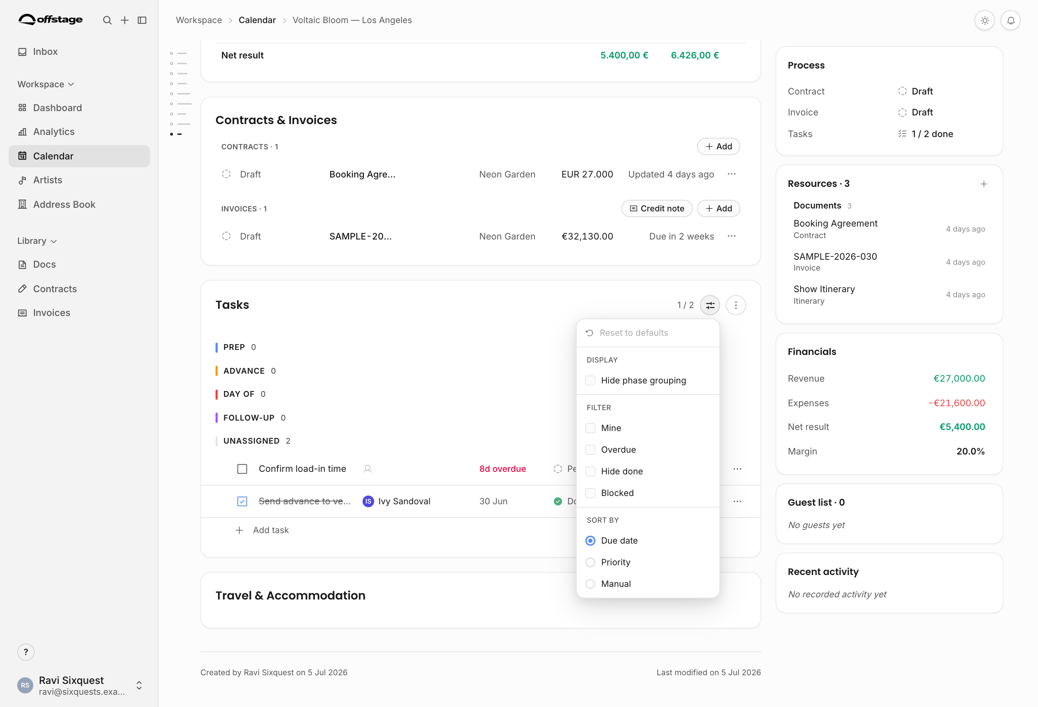Click Contract Draft status in Process
The width and height of the screenshot is (1038, 707).
(915, 91)
